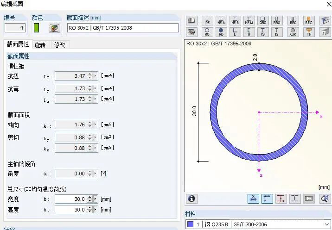Click the section description text field

[x=122, y=28]
